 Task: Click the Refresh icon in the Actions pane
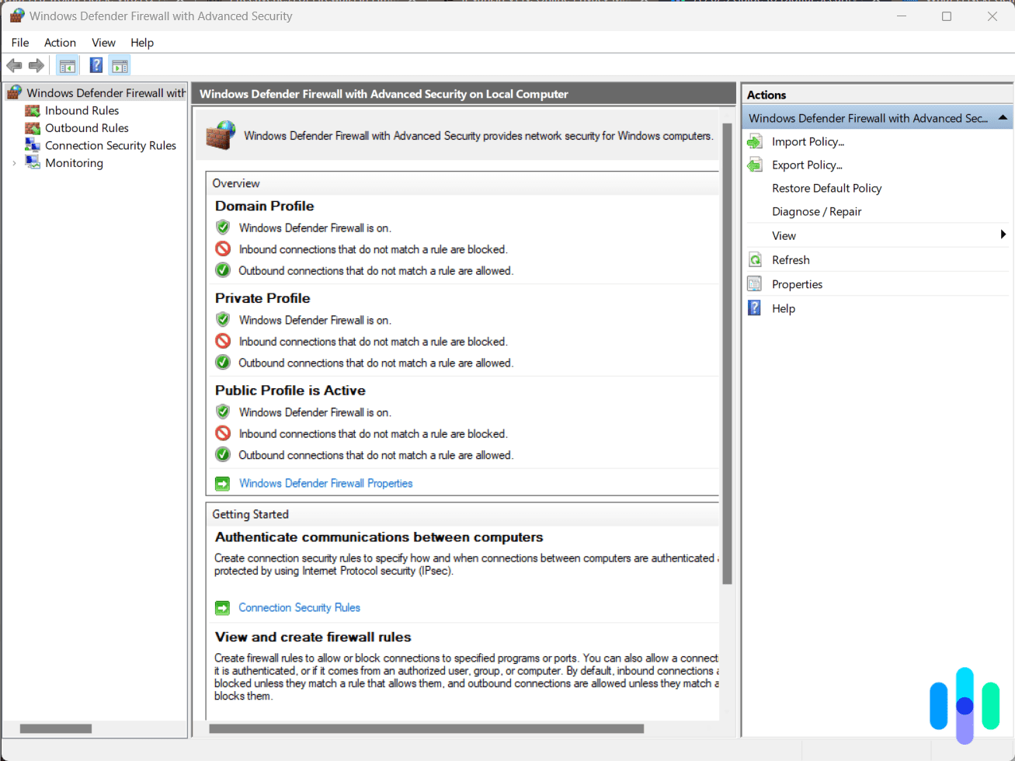(754, 259)
